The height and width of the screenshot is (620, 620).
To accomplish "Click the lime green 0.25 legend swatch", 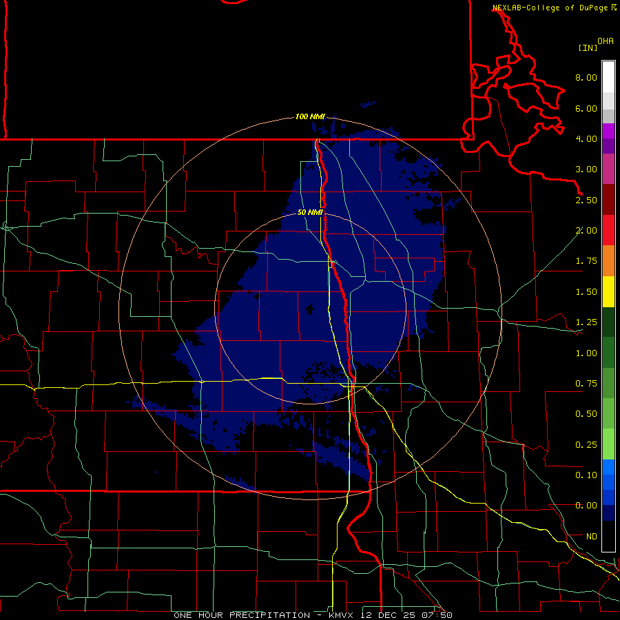I will (x=608, y=444).
